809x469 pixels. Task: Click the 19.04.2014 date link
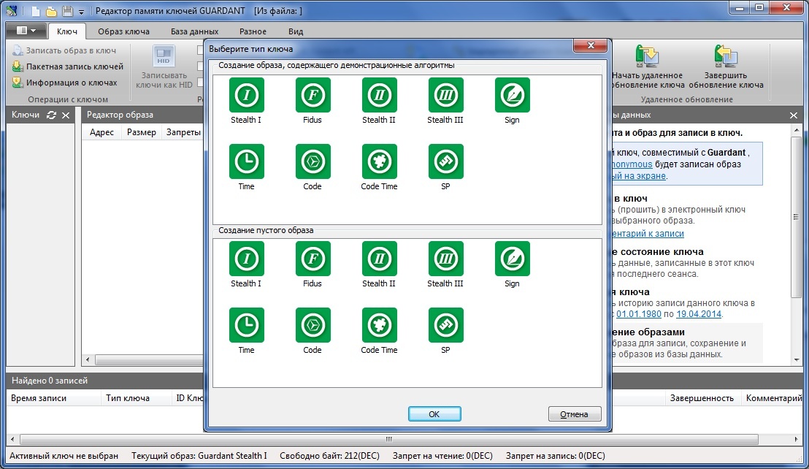coord(698,314)
